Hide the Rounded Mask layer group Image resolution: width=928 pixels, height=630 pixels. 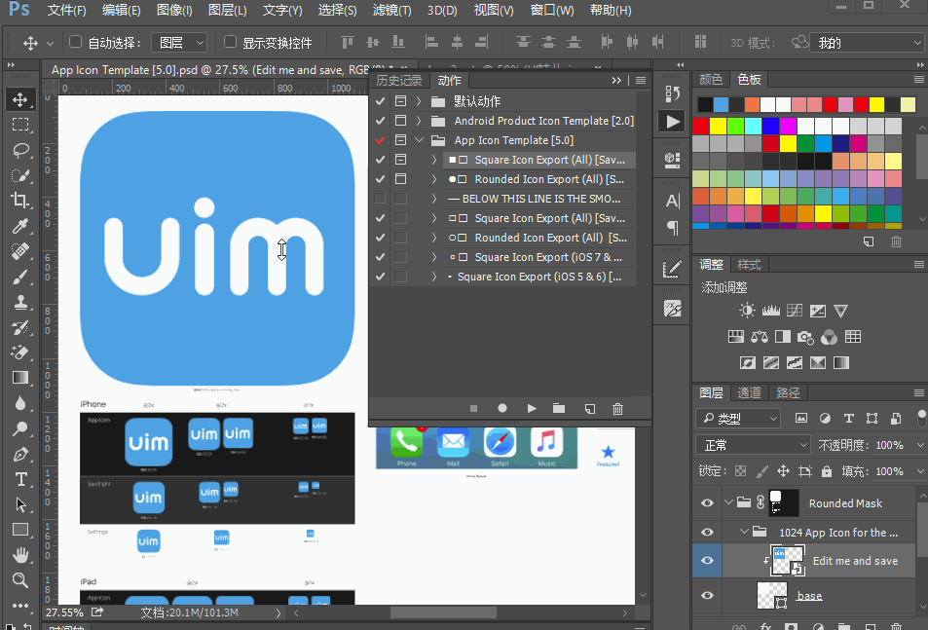click(707, 503)
